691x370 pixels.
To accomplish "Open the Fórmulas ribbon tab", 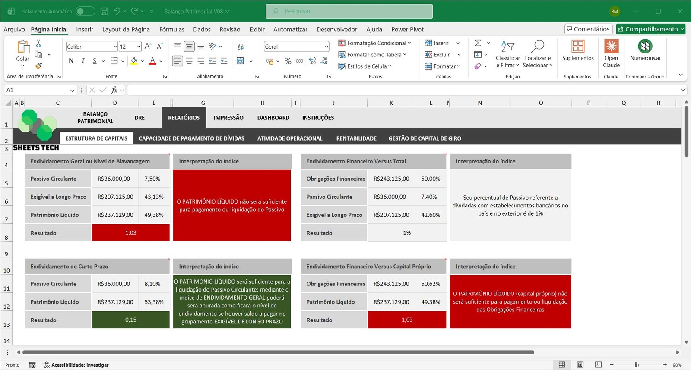I will [171, 29].
